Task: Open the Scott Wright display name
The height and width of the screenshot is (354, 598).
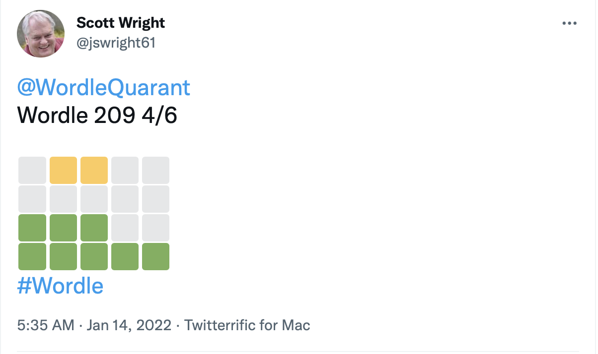Action: pos(121,22)
